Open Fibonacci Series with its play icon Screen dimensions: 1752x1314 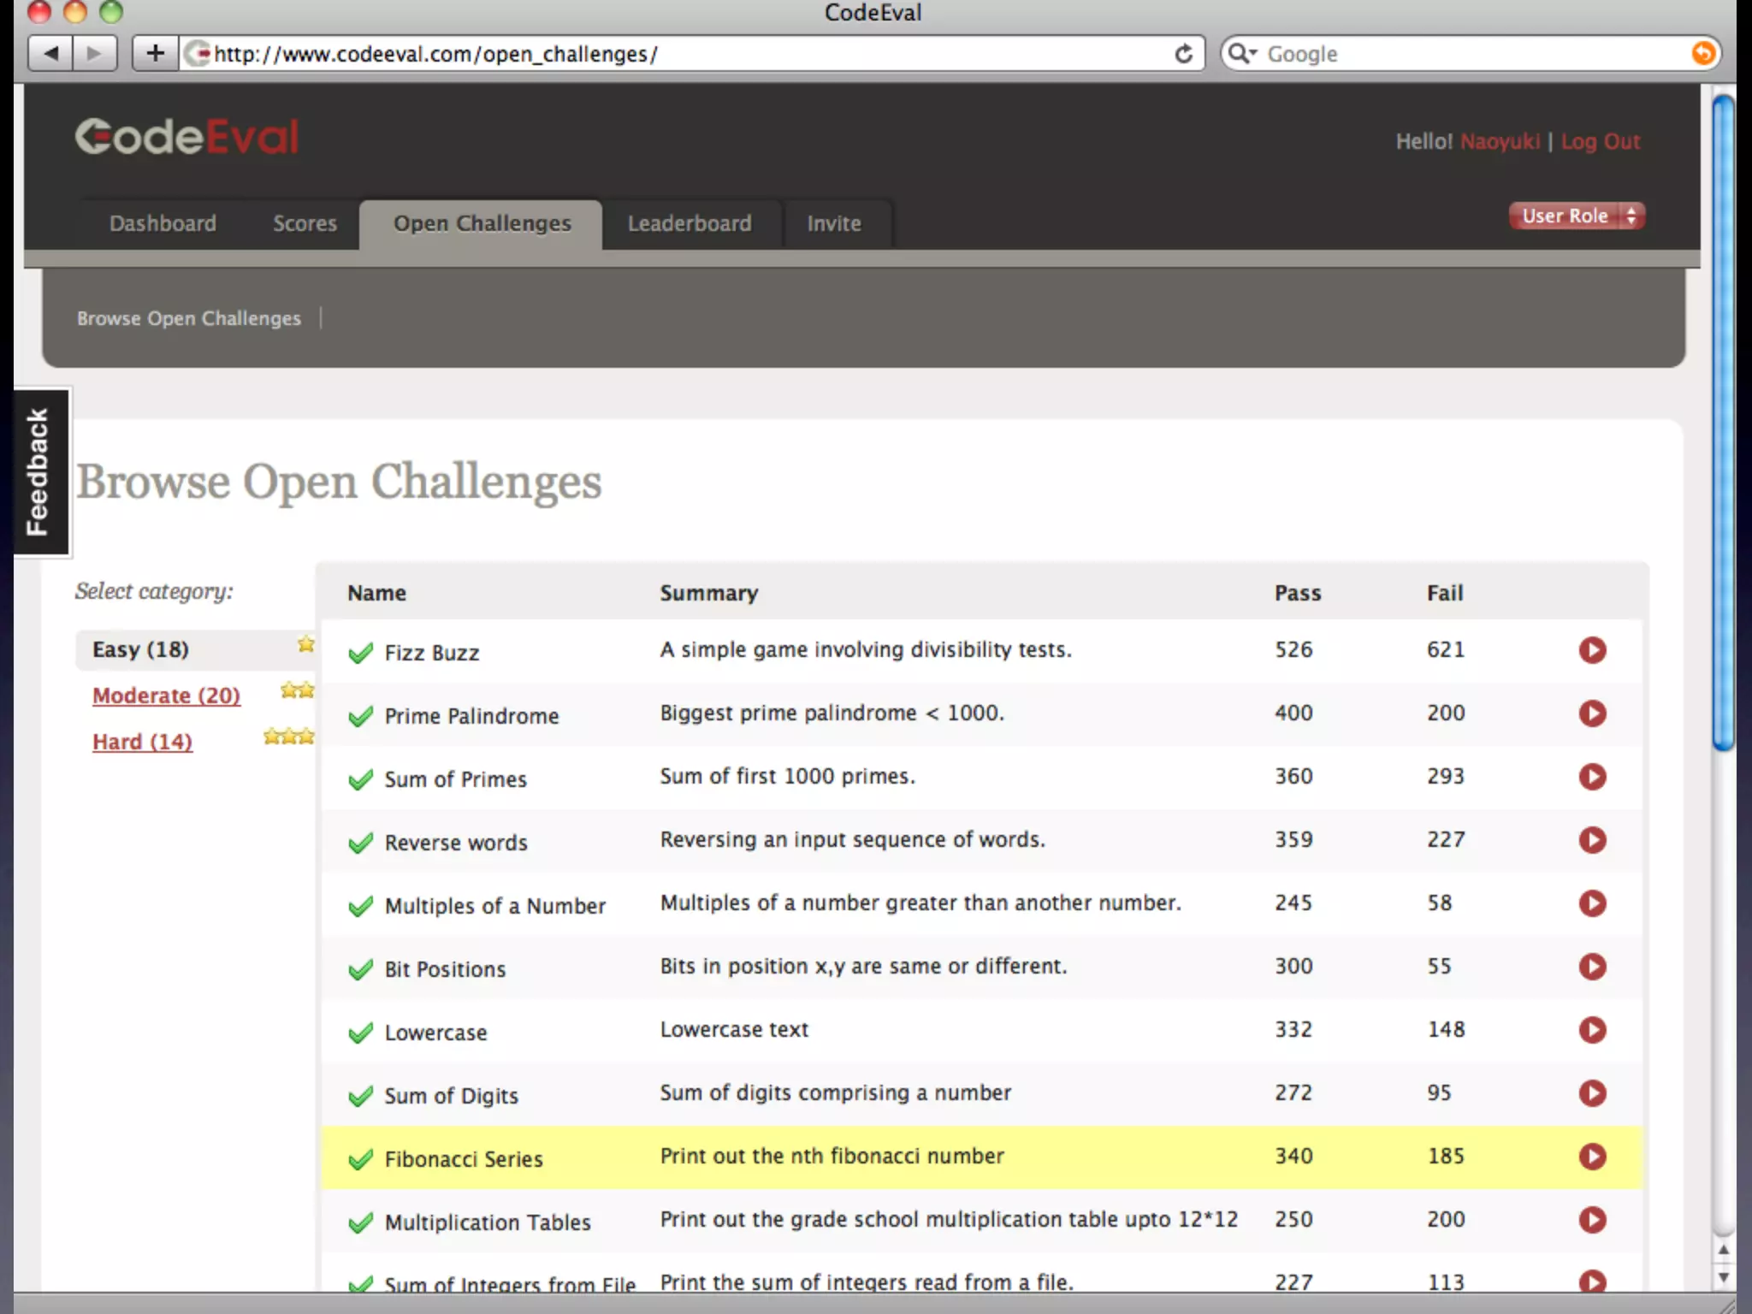click(x=1592, y=1157)
